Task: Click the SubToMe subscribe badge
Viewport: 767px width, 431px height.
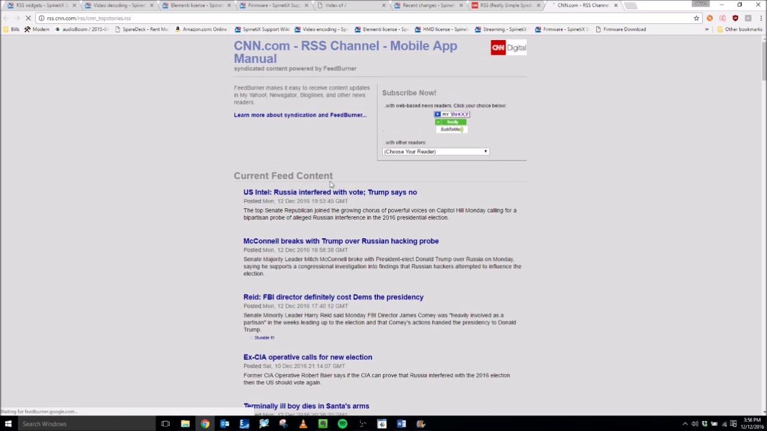Action: click(x=451, y=129)
